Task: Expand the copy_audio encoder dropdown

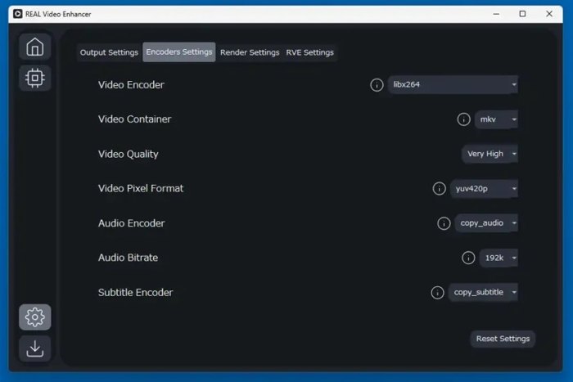Action: (x=486, y=222)
